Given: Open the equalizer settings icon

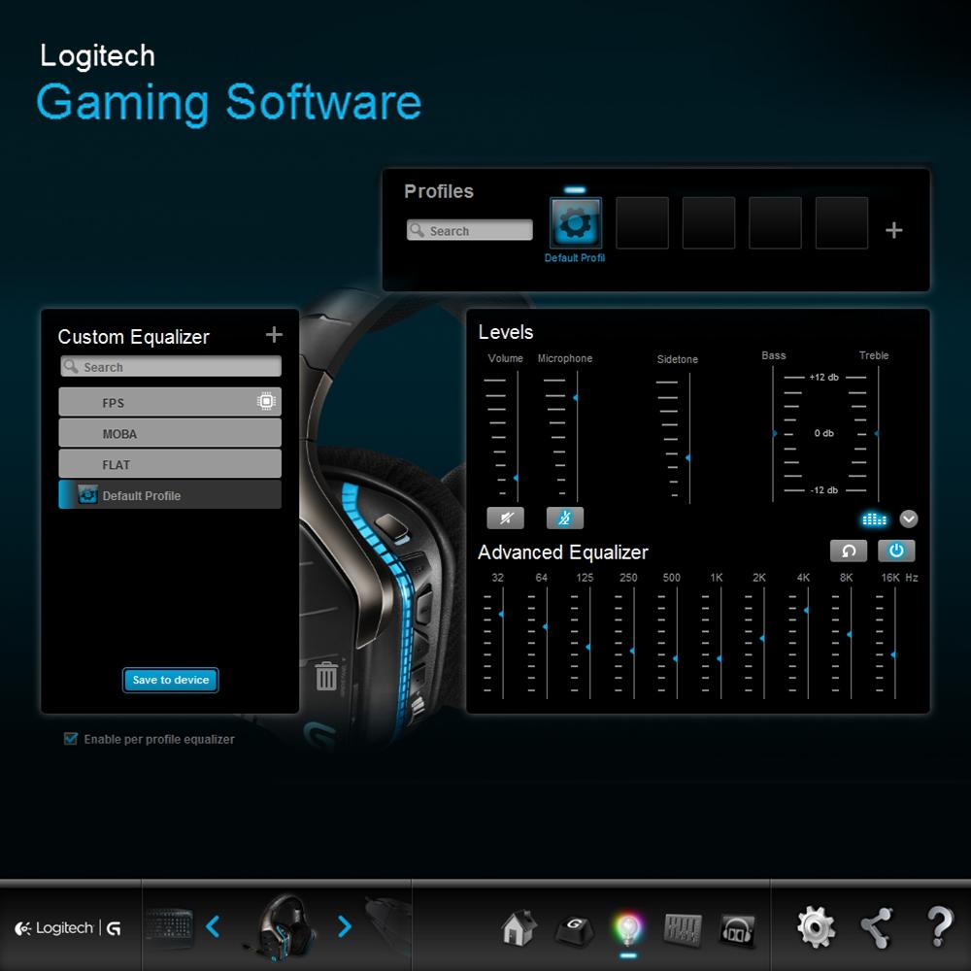Looking at the screenshot, I should (x=683, y=929).
